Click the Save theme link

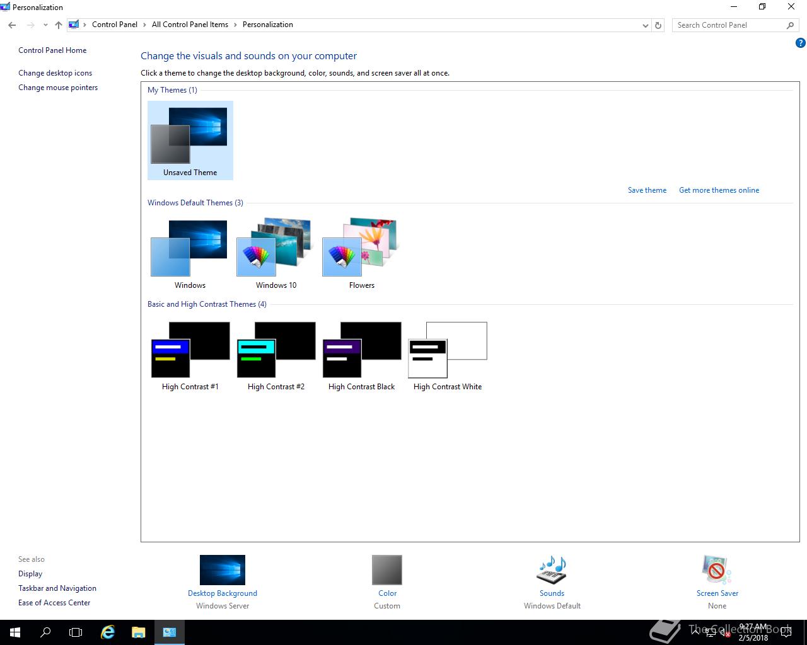click(x=647, y=190)
